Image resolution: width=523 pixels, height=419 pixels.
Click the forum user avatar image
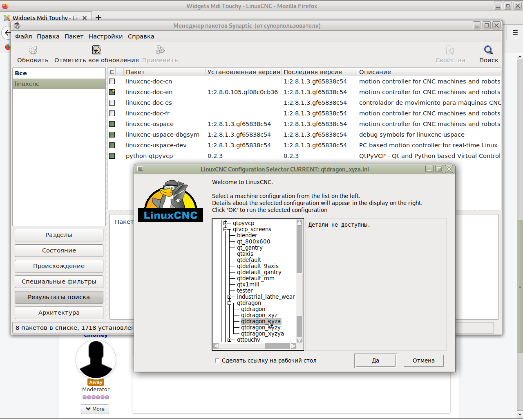pyautogui.click(x=96, y=359)
